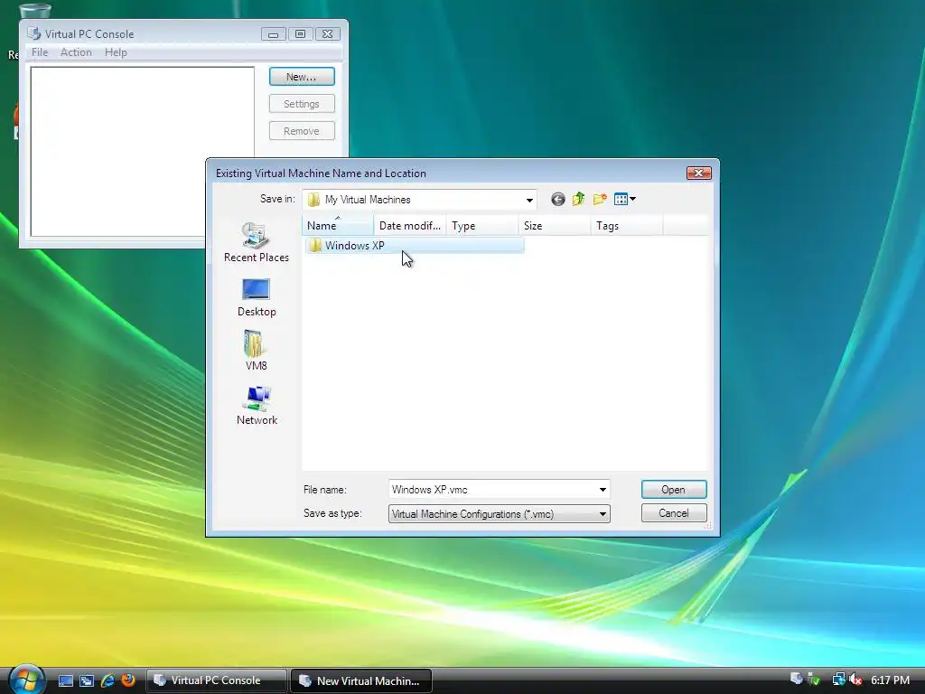Click the Open button
Image resolution: width=925 pixels, height=694 pixels.
tap(674, 489)
